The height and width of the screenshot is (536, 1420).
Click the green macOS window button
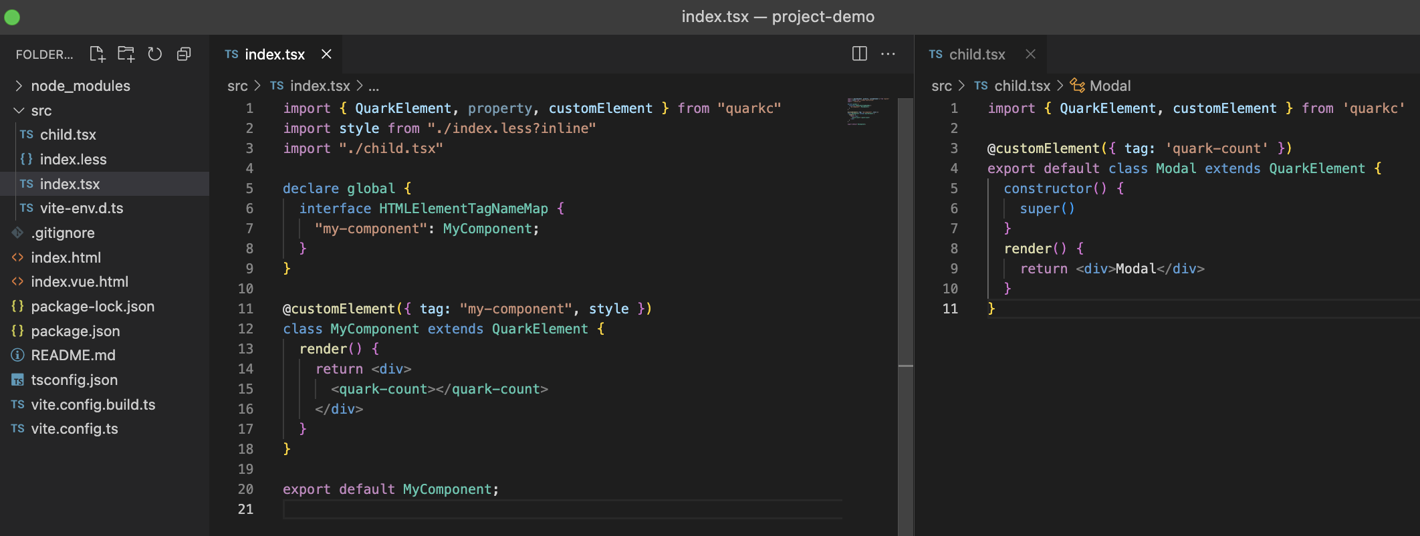(12, 17)
